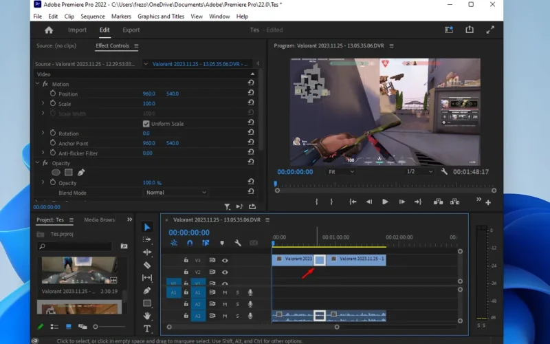
Task: Reset the Anchor Point parameter
Action: point(251,142)
